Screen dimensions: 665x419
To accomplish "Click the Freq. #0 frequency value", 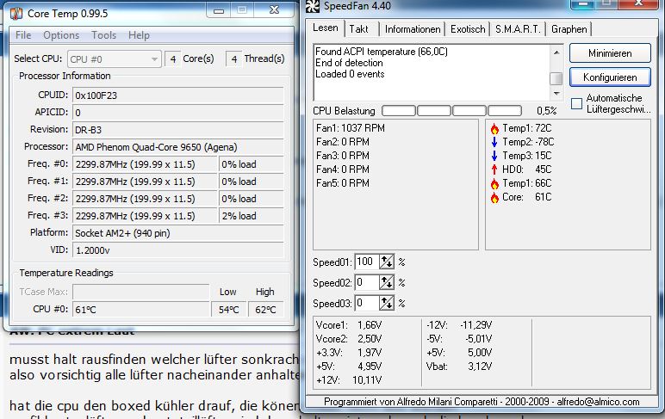I will click(145, 164).
